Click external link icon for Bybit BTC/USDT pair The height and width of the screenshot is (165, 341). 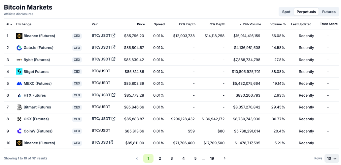114,59
